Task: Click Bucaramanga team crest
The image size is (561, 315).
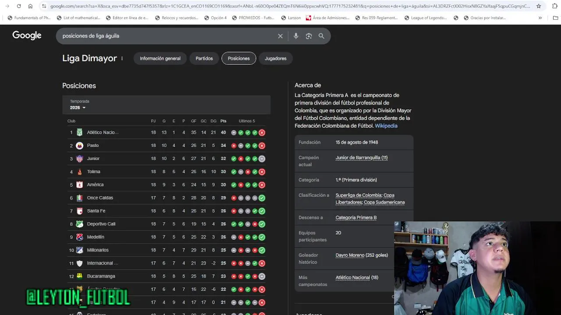Action: 79,276
